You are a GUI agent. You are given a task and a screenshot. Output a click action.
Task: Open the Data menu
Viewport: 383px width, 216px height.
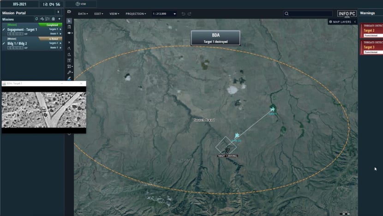[x=84, y=14]
